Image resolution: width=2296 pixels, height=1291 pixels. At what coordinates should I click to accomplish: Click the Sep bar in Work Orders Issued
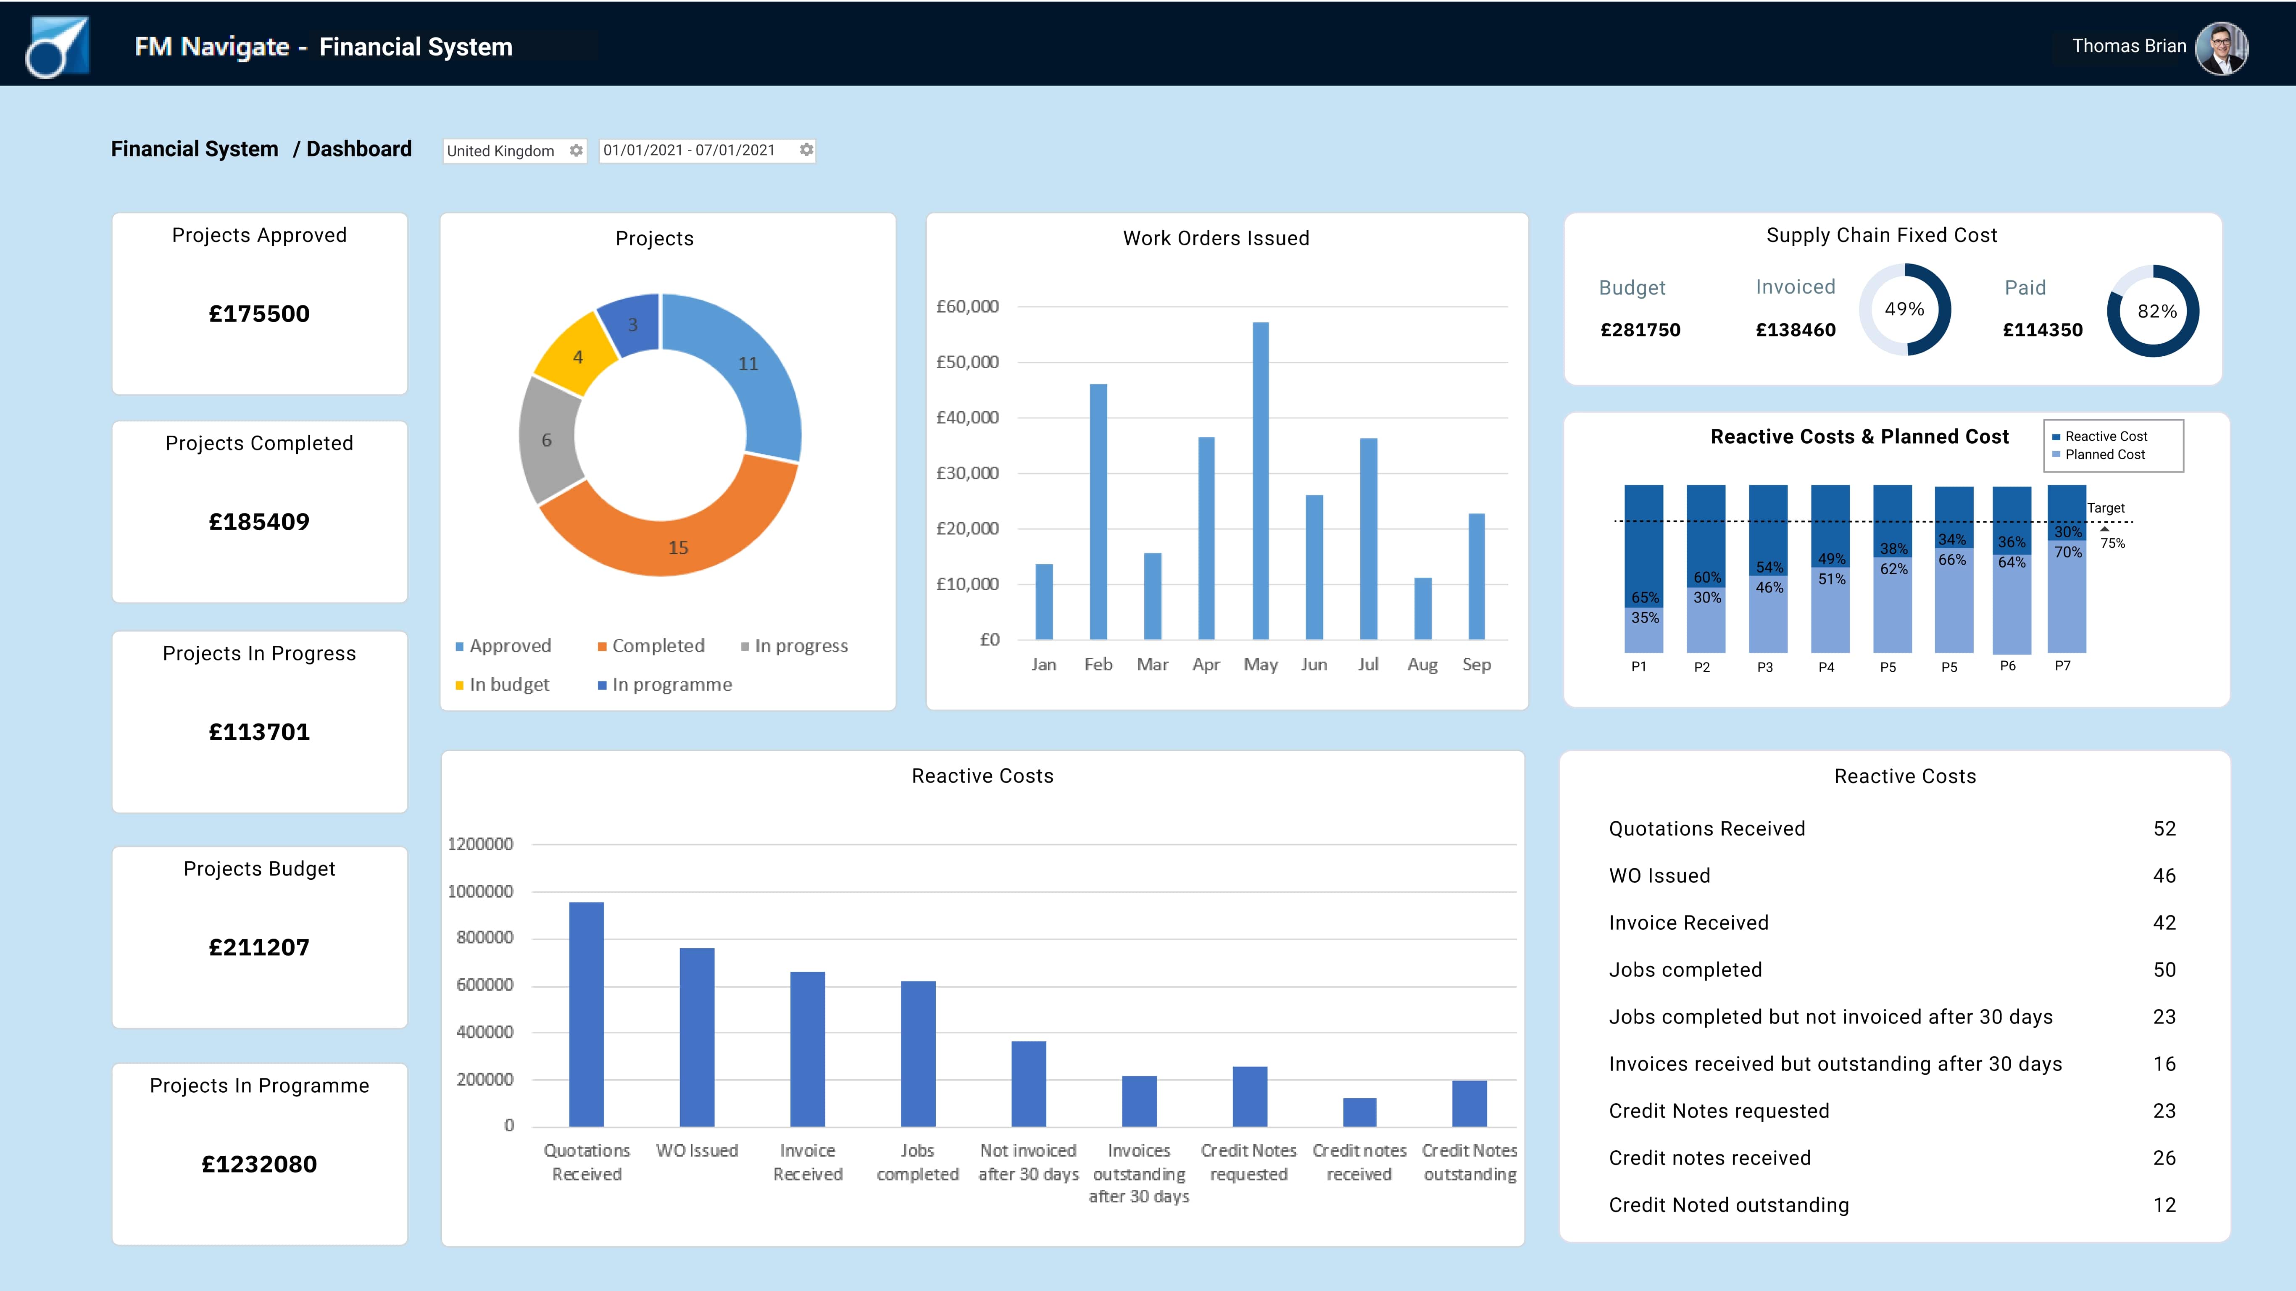(x=1477, y=576)
